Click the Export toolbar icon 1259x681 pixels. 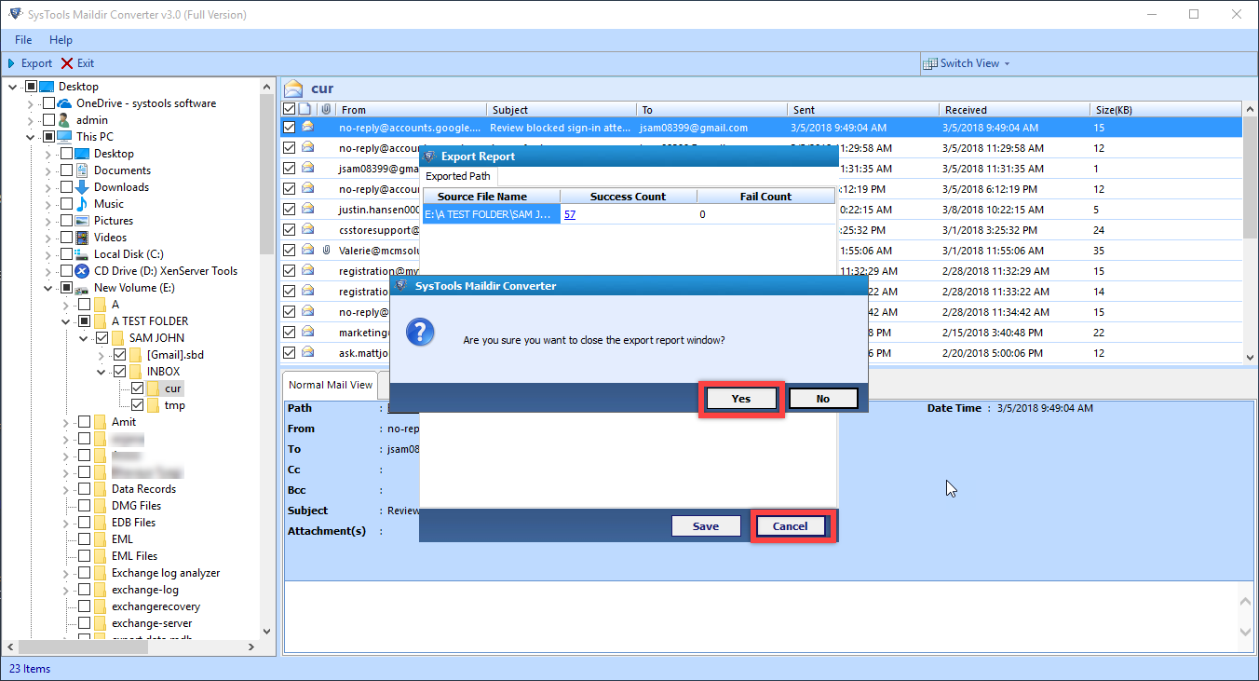[x=11, y=63]
